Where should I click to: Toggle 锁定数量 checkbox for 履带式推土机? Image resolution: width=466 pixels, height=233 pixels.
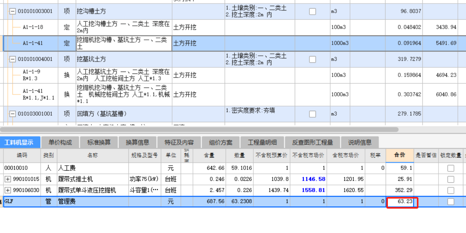[451, 179]
